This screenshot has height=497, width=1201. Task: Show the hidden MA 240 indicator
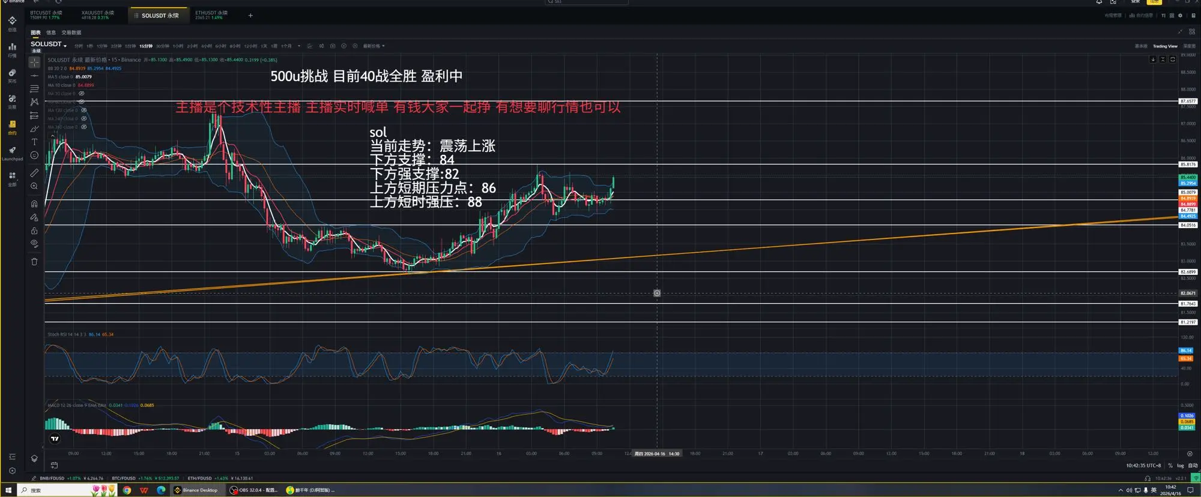click(84, 119)
